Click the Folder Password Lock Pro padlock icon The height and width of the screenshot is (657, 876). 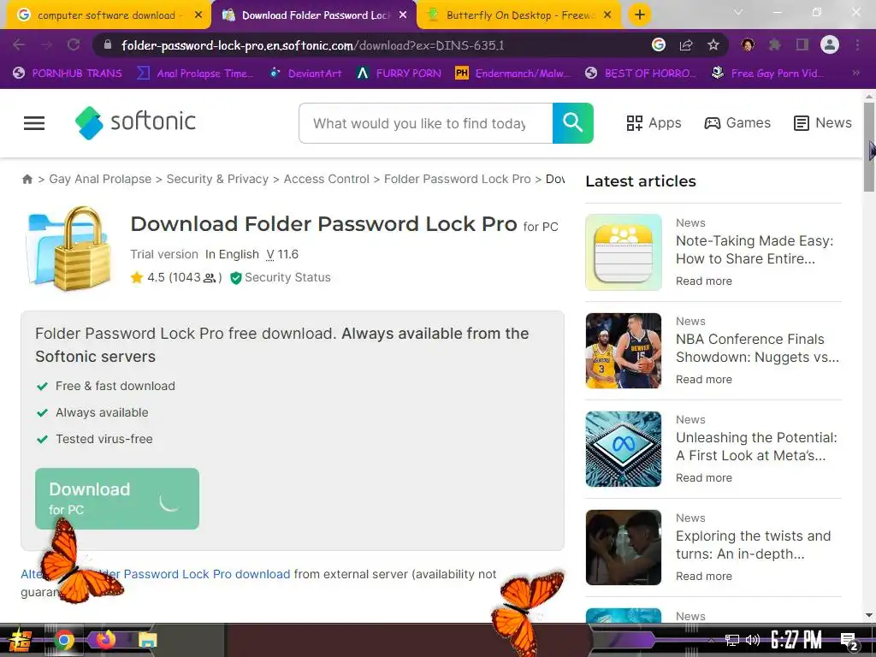68,249
